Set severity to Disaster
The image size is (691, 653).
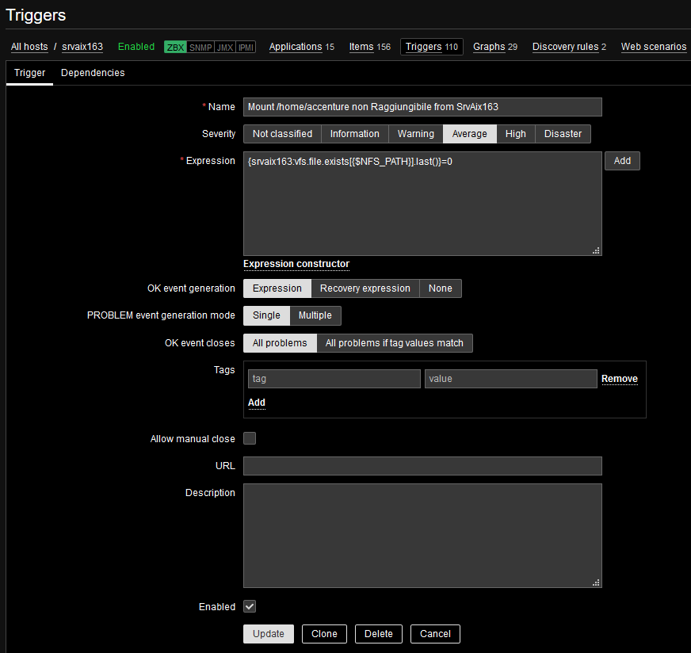pos(563,134)
